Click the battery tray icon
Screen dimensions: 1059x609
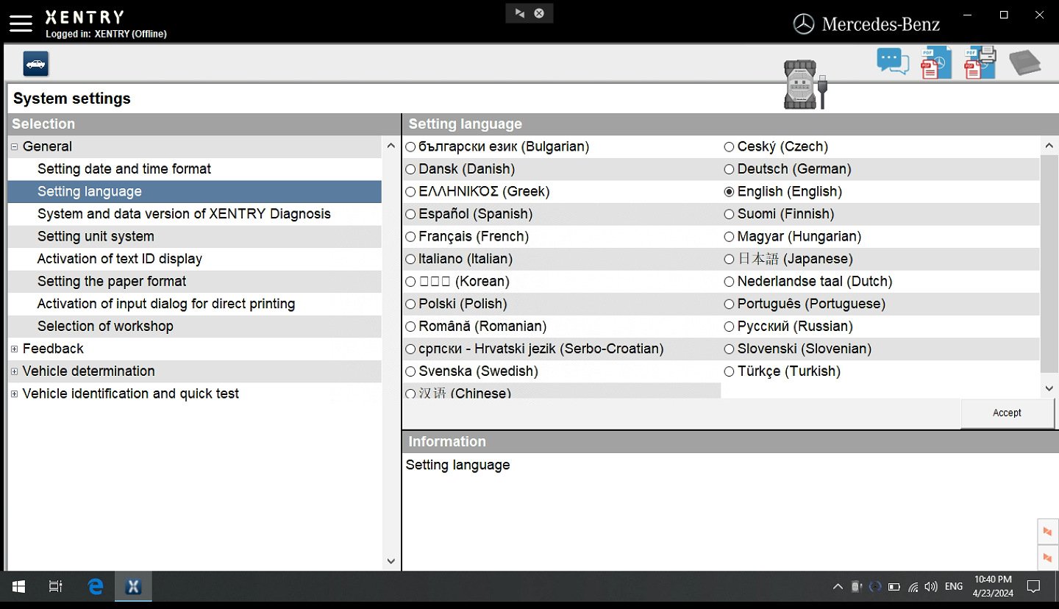(x=894, y=587)
